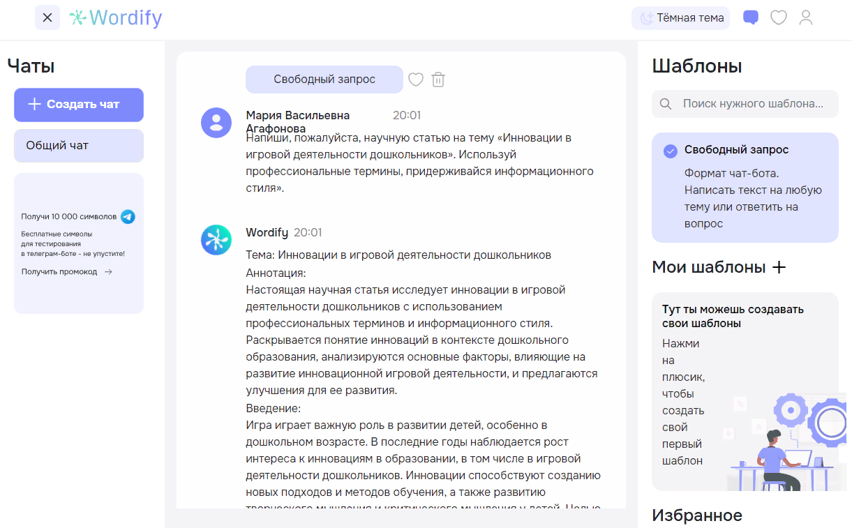Click the Telegram icon in promo banner
The image size is (852, 528).
(x=128, y=217)
